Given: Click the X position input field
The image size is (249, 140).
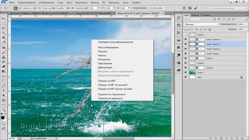Looking at the screenshot, I should 27,8.
